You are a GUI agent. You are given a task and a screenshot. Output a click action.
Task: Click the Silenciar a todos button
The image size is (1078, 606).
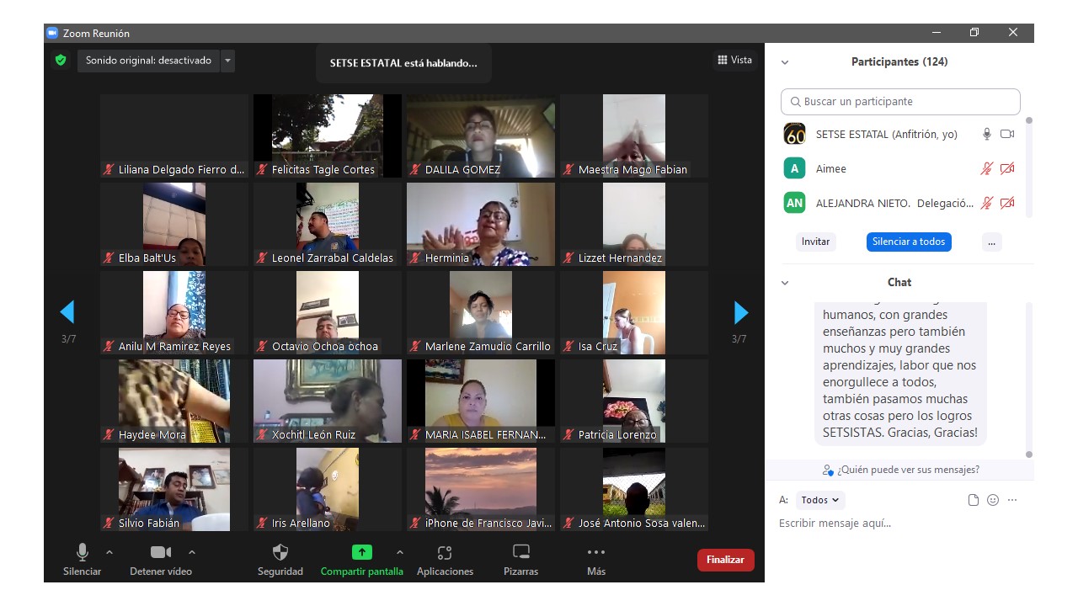(x=908, y=242)
